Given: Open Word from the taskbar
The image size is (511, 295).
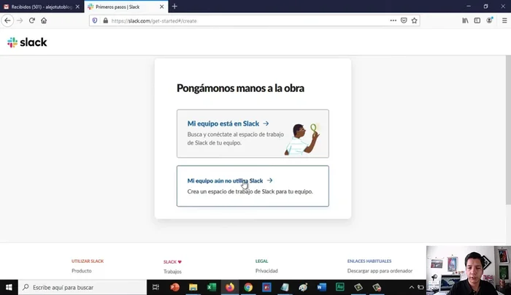Looking at the screenshot, I should 322,287.
